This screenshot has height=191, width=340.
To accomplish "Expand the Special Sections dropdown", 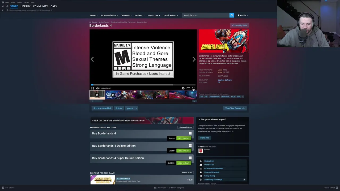I will point(171,15).
